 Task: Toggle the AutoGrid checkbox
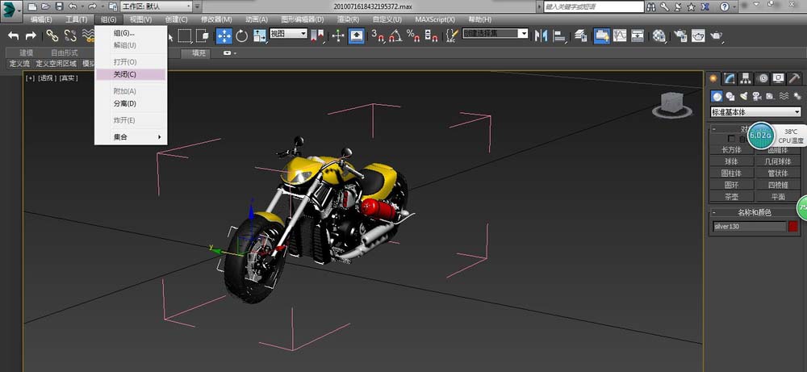(x=731, y=139)
